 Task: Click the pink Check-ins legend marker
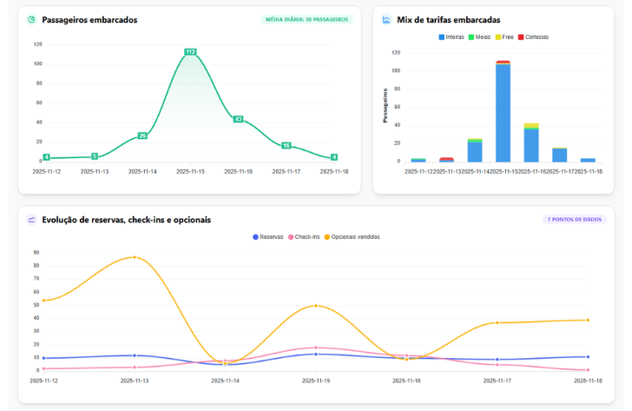click(290, 236)
